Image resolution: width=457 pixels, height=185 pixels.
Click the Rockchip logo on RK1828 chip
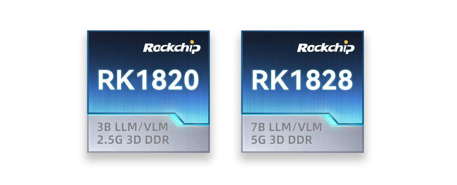pyautogui.click(x=326, y=47)
